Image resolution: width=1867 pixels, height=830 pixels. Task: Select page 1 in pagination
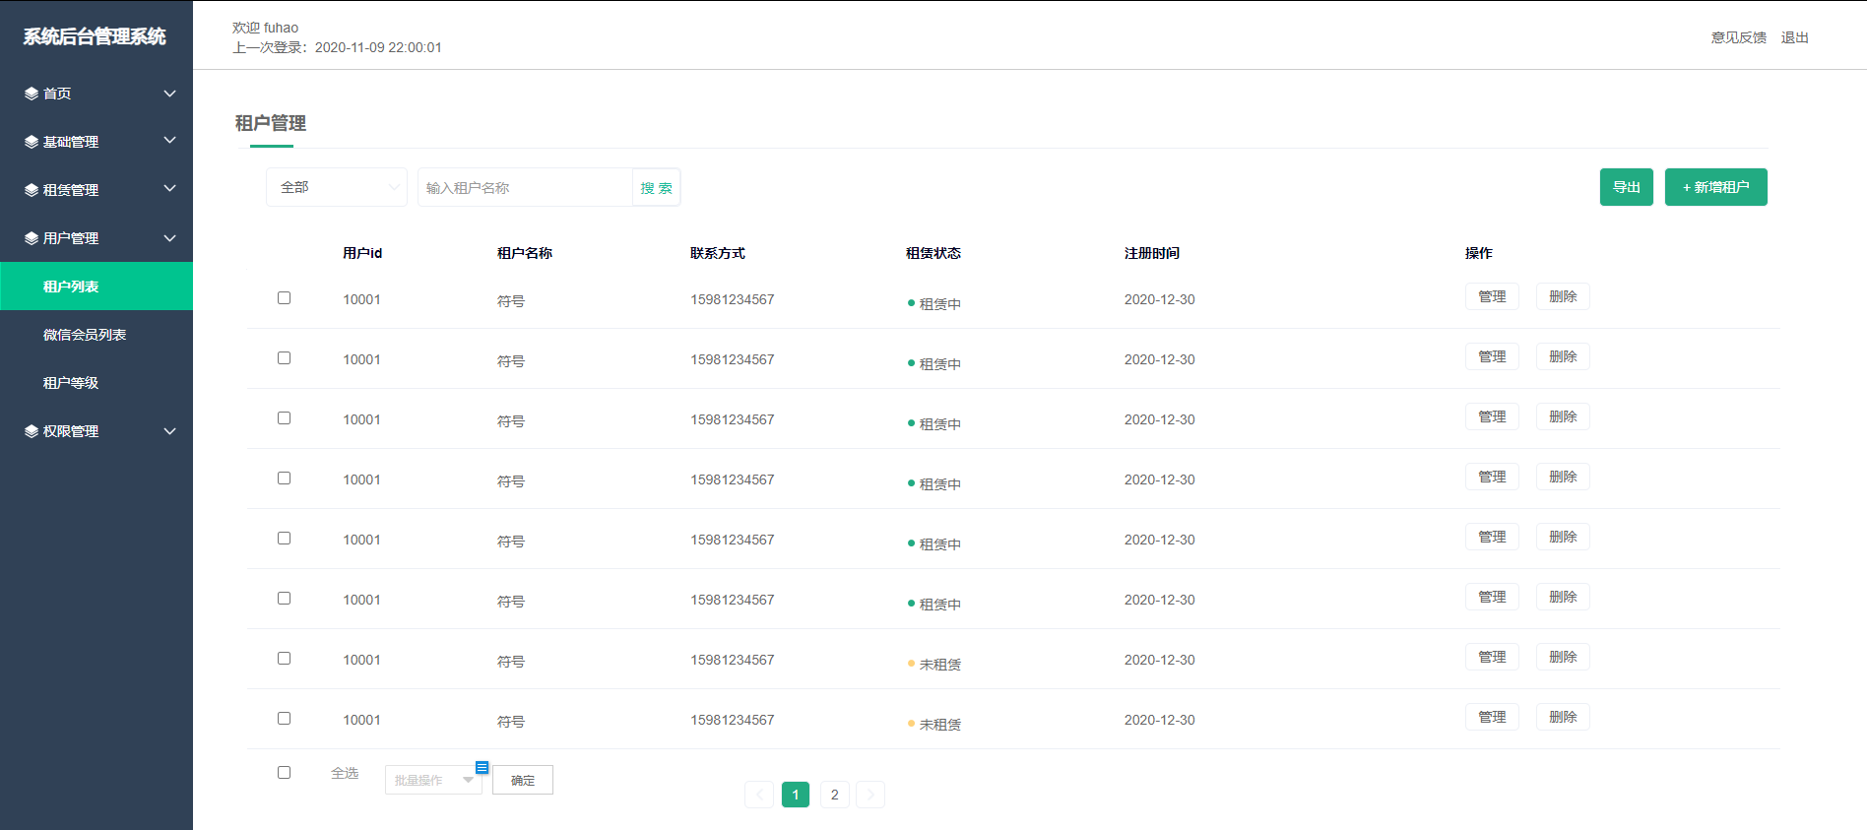pos(796,795)
